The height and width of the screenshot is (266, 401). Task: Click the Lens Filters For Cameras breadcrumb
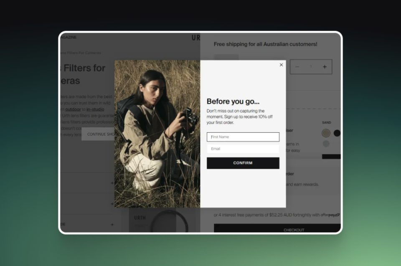pyautogui.click(x=81, y=53)
